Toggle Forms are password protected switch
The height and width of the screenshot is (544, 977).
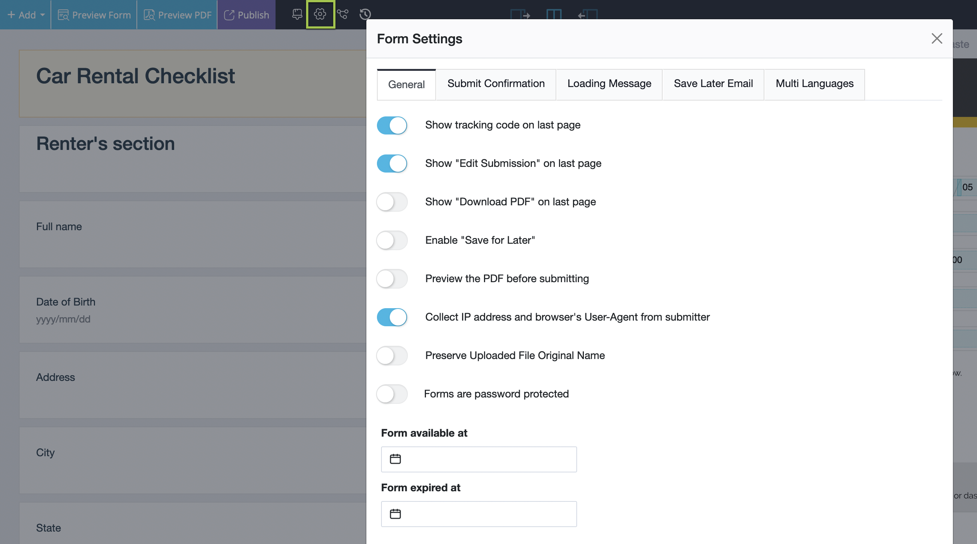(392, 394)
